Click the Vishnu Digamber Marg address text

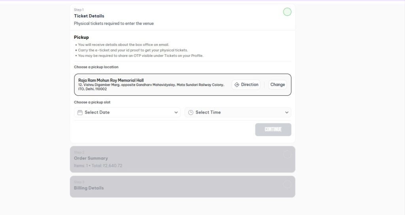click(x=151, y=85)
